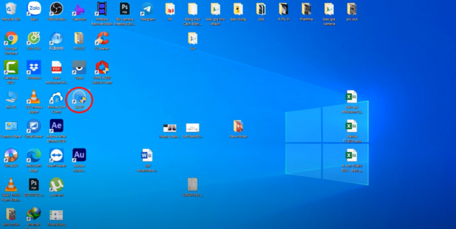Viewport: 456px width, 229px height.
Task: Select the VLC media player shortcut
Action: click(x=34, y=97)
